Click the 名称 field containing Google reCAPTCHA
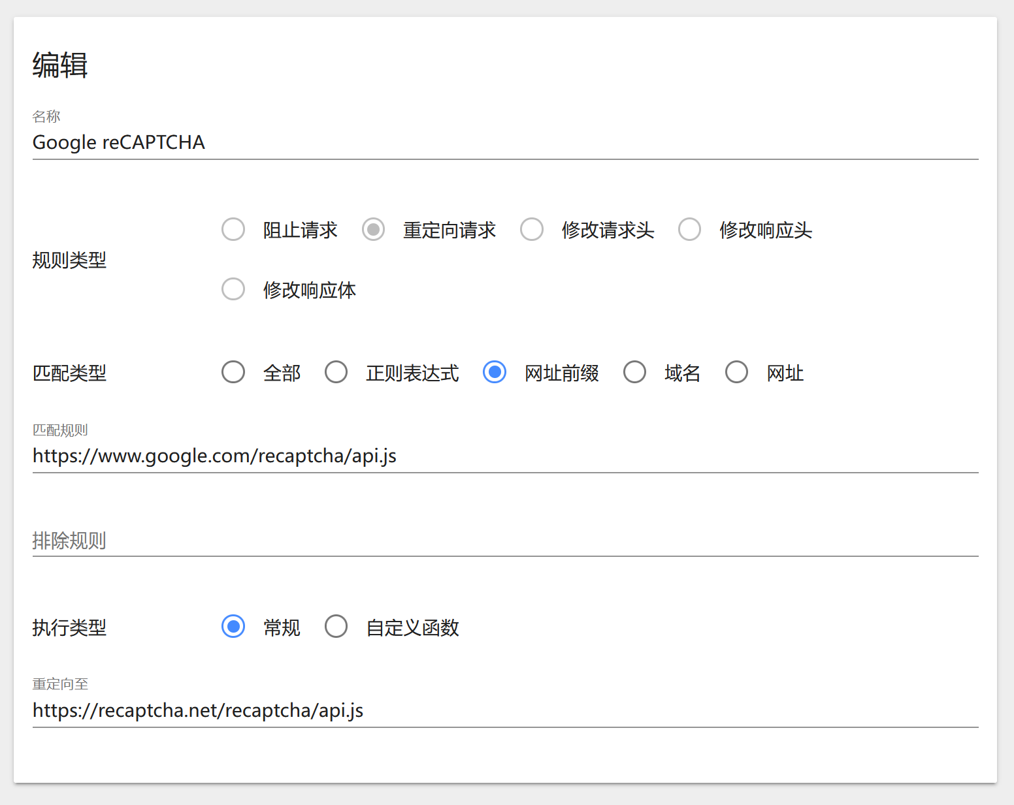 [x=506, y=142]
